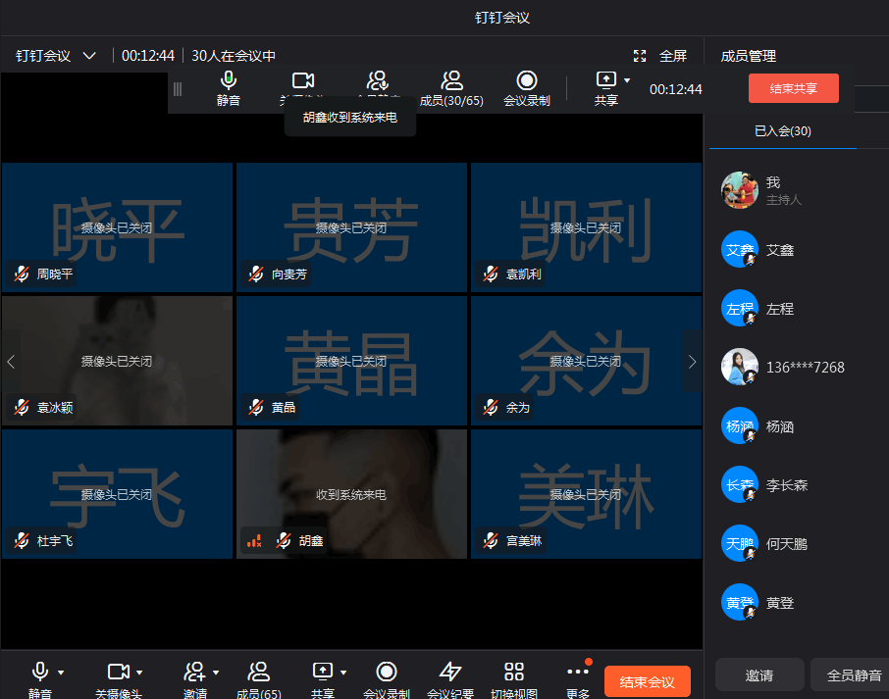Toggle the bottom camera (关摄像头) button

tap(118, 672)
